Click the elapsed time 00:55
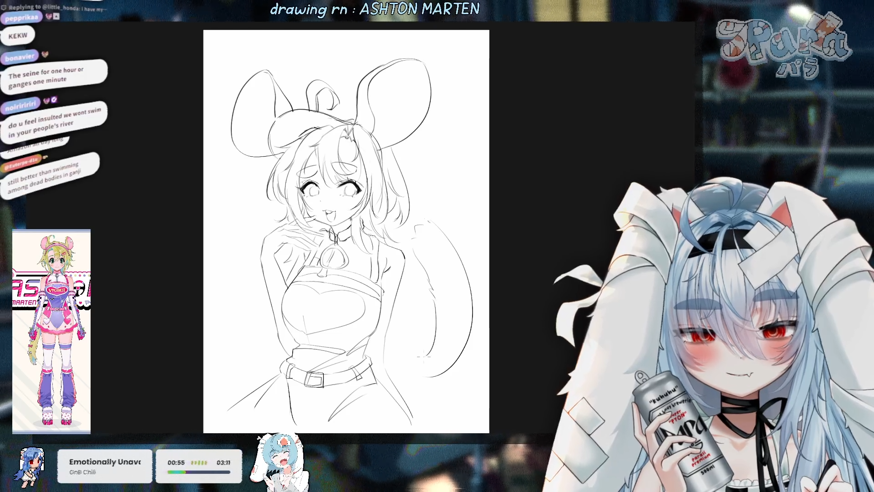 point(176,462)
